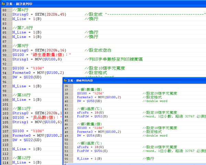Click line number 81 in the gutter

(4, 14)
